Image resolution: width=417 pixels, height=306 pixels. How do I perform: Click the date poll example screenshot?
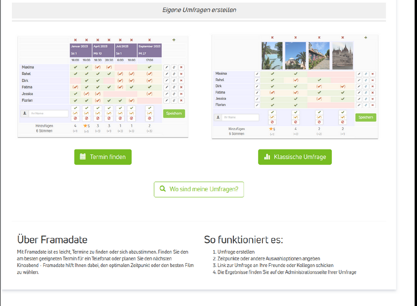[103, 87]
